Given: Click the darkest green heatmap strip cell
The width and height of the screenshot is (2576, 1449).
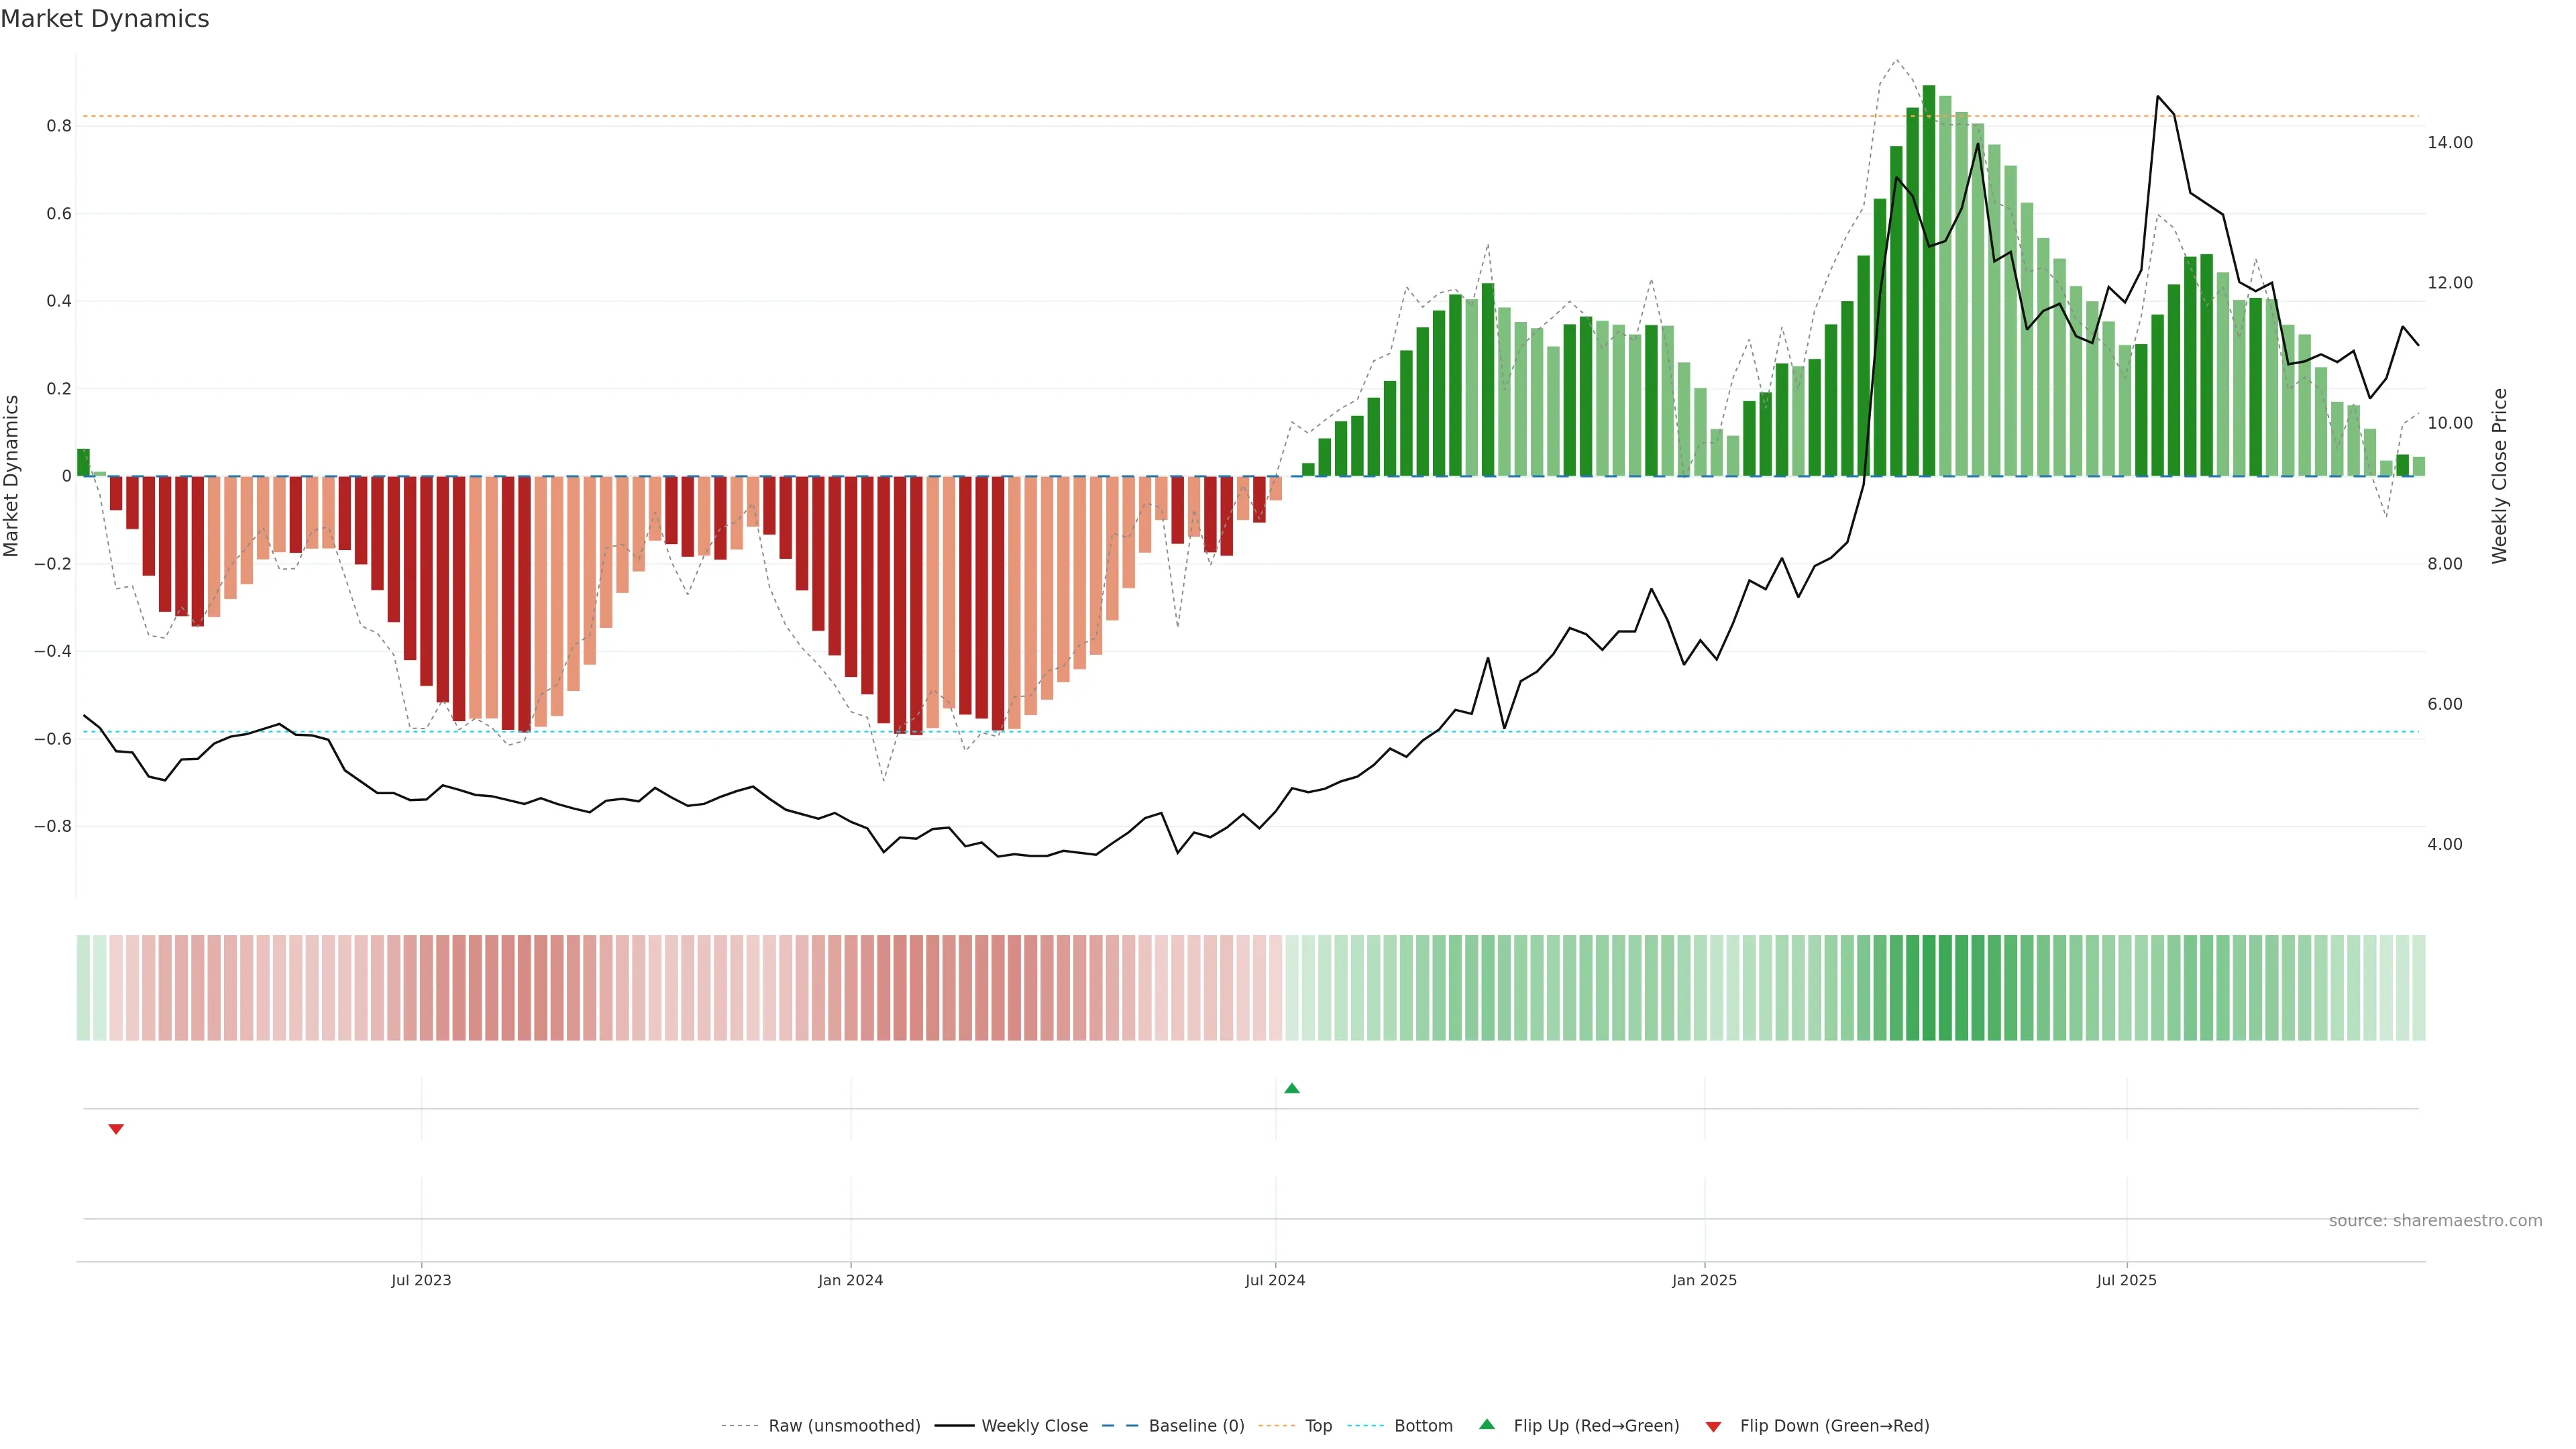Looking at the screenshot, I should coord(1929,988).
